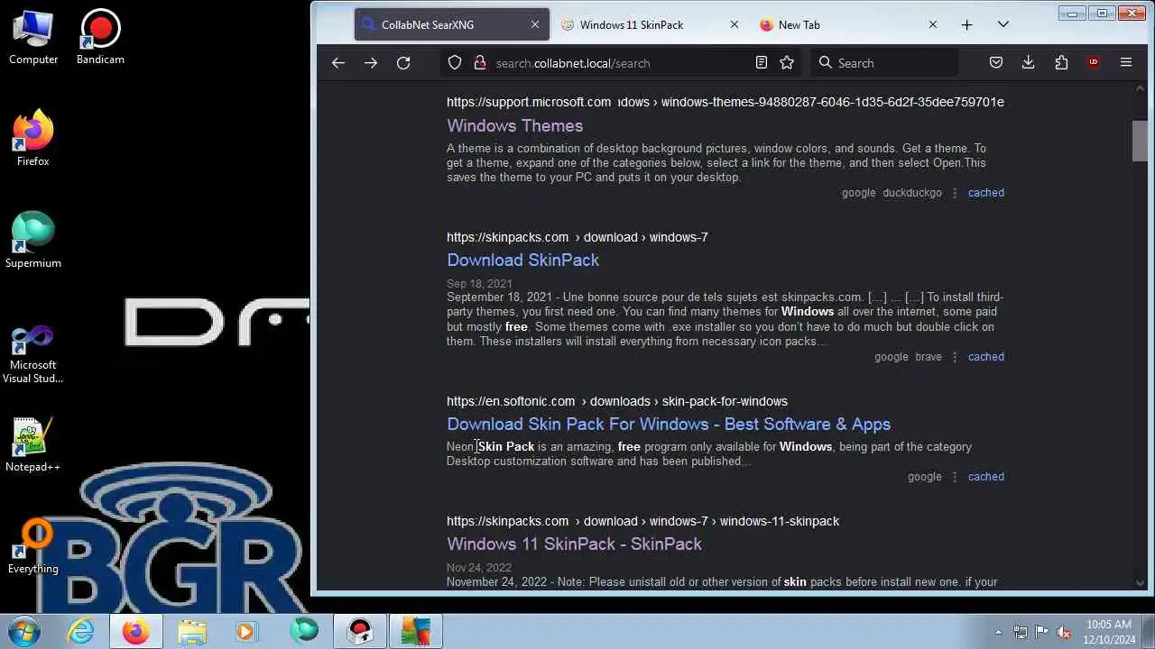The image size is (1155, 649).
Task: Bookmark this page with the star icon
Action: [x=787, y=63]
